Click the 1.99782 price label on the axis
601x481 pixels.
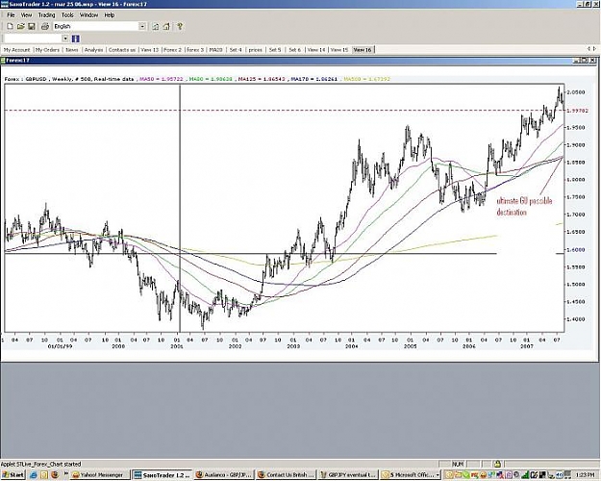point(578,111)
